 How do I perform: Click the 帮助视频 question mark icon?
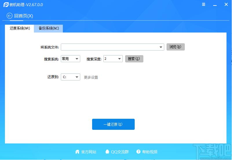click(x=138, y=152)
